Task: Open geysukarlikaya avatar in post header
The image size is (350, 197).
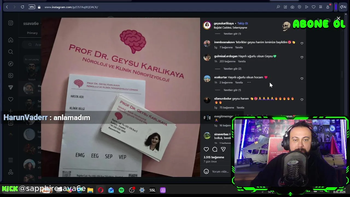Action: 207,25
